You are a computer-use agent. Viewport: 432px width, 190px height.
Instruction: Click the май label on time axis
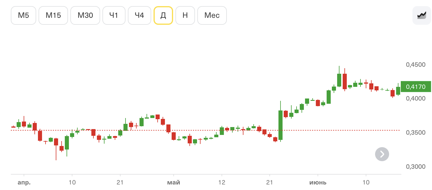coord(174,183)
